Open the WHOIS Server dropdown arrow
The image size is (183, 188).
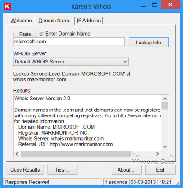click(x=125, y=62)
